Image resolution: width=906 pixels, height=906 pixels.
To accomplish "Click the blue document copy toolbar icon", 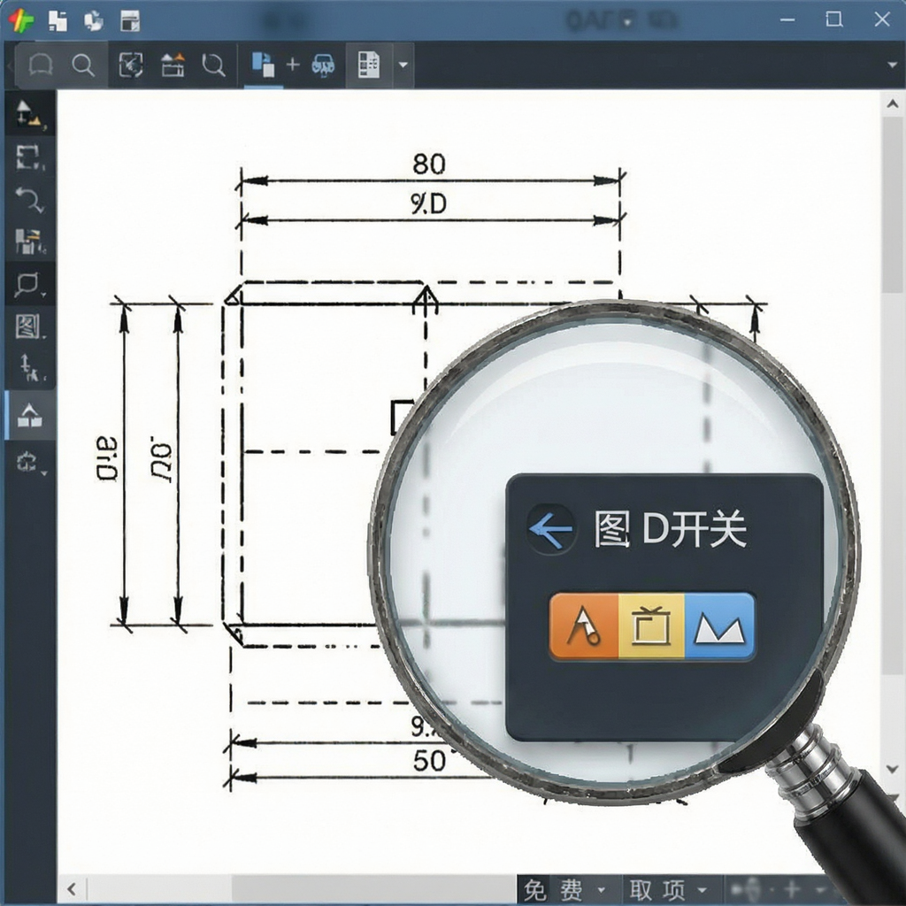I will (x=263, y=64).
